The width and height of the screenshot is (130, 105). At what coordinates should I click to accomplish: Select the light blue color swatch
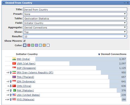click(25, 45)
